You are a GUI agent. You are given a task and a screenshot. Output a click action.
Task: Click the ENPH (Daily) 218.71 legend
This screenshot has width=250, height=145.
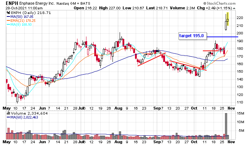click(31, 13)
